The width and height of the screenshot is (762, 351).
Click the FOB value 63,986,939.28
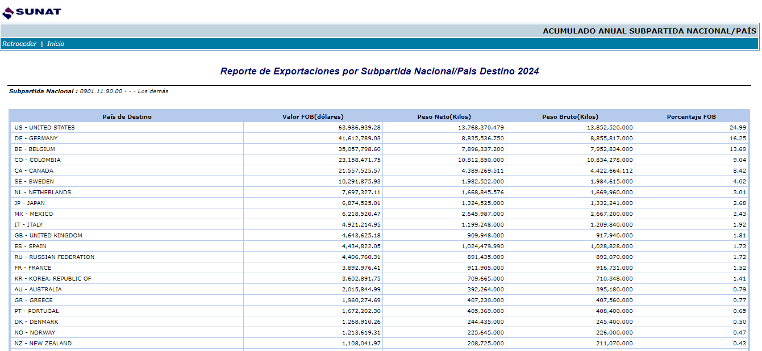(359, 128)
